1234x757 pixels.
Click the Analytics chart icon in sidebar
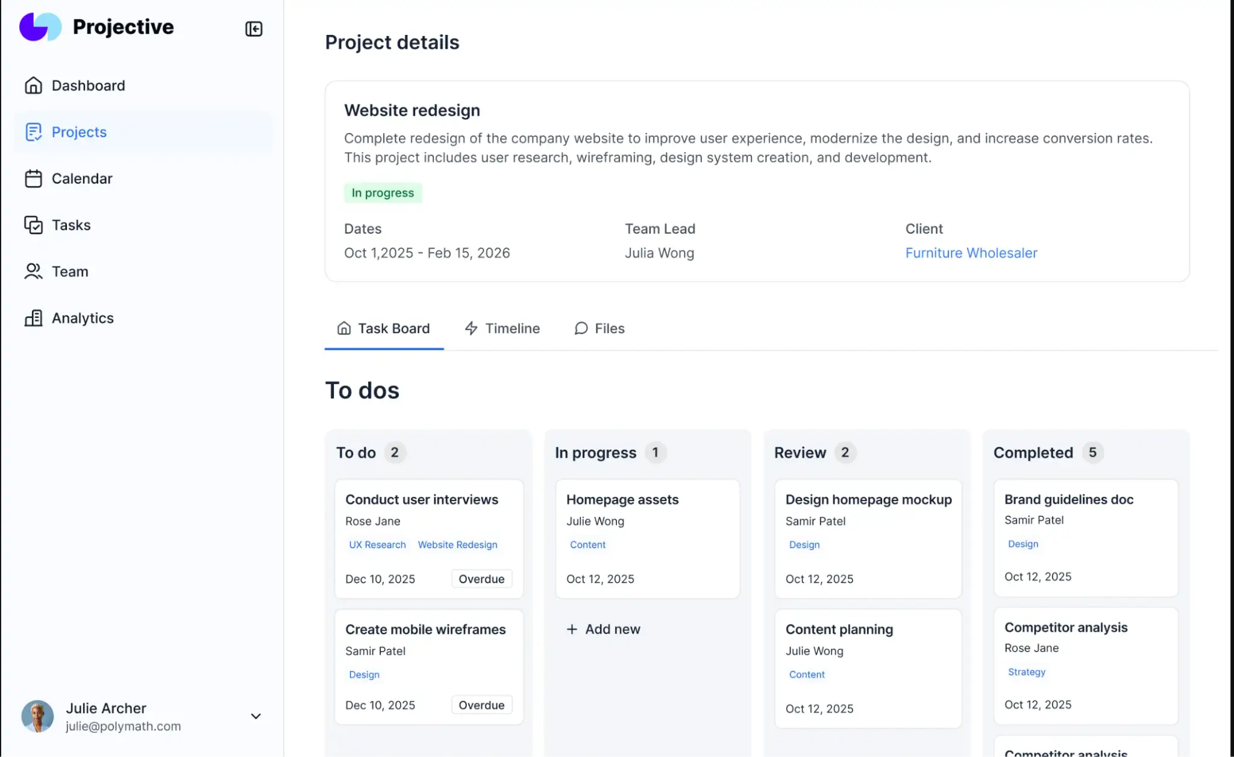tap(33, 318)
